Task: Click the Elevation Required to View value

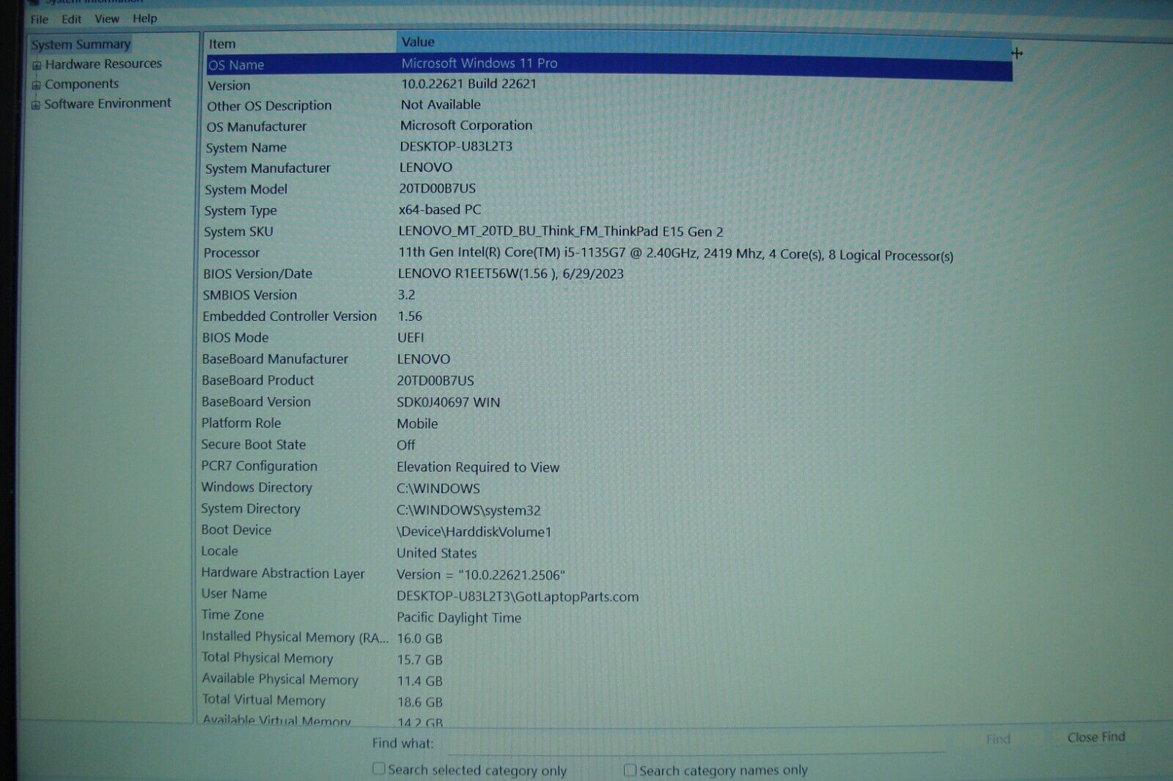Action: pyautogui.click(x=478, y=467)
